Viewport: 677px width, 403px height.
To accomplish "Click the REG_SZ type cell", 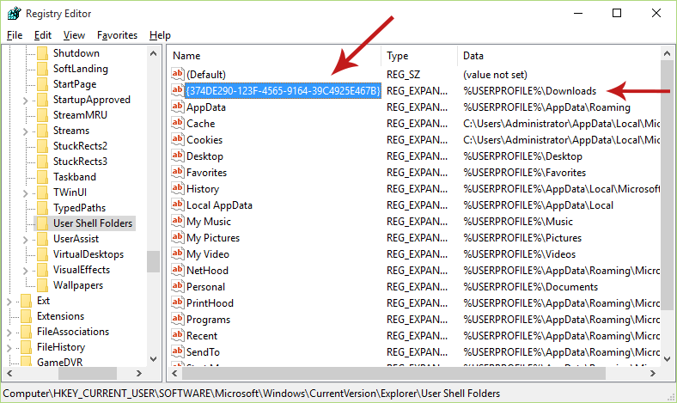I will [x=403, y=74].
